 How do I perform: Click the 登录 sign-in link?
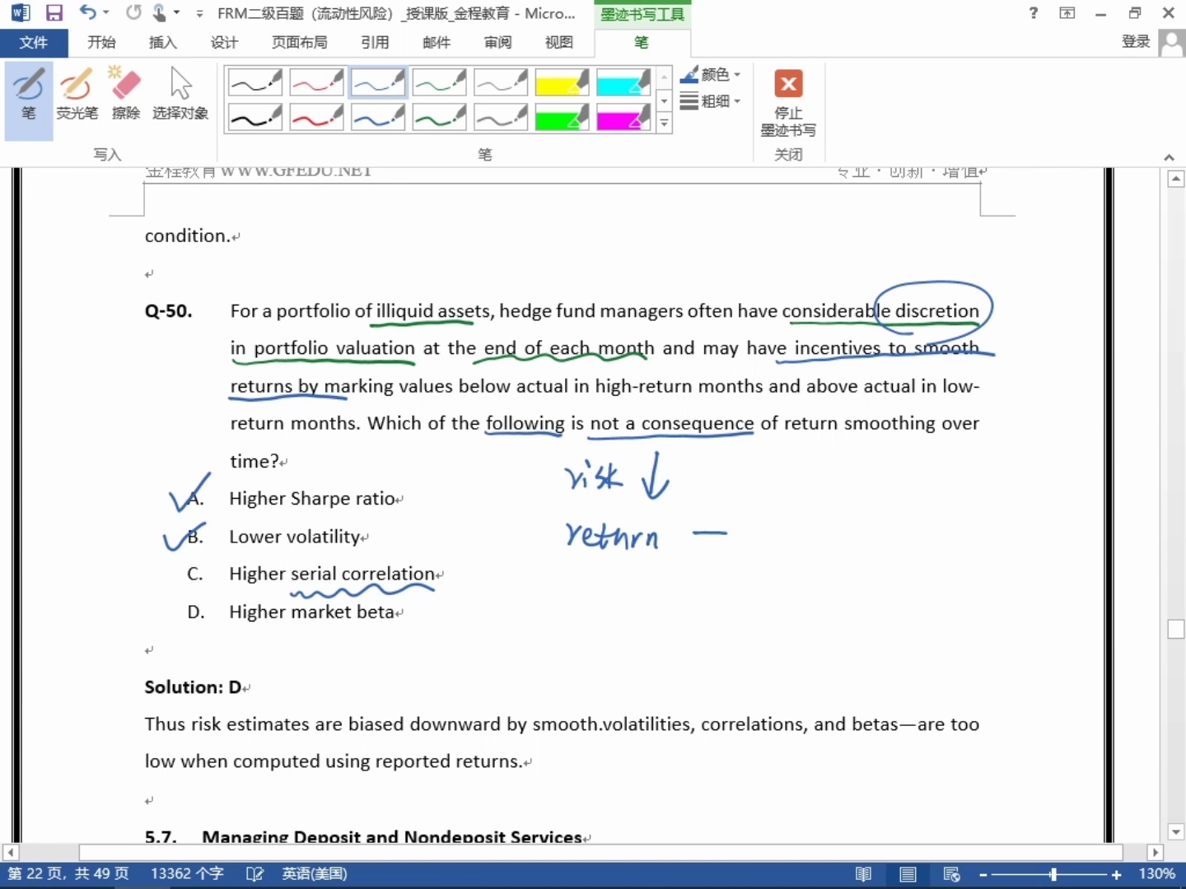coord(1136,42)
